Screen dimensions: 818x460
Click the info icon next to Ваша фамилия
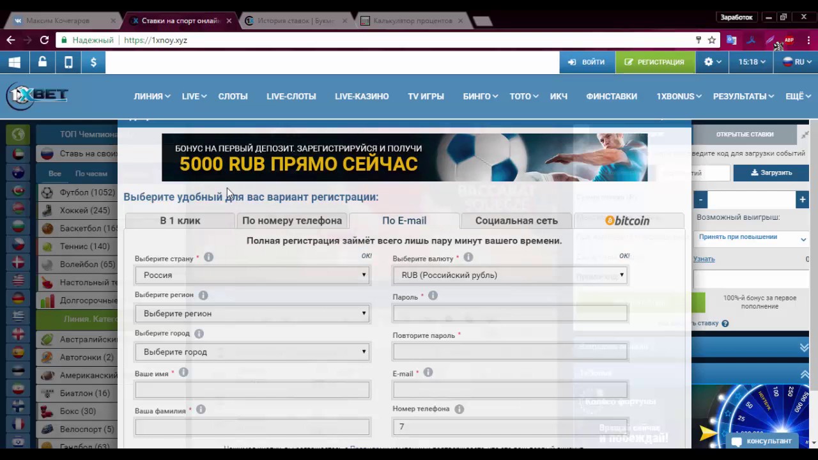coord(201,410)
